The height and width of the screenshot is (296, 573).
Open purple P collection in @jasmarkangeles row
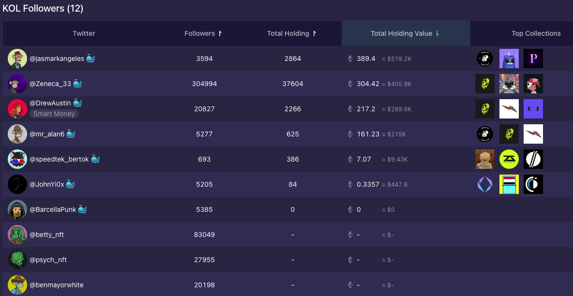click(533, 59)
